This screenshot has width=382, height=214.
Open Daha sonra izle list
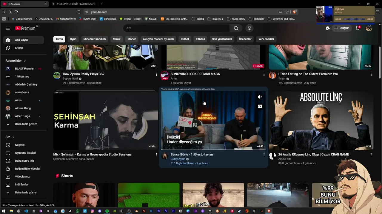(x=24, y=161)
